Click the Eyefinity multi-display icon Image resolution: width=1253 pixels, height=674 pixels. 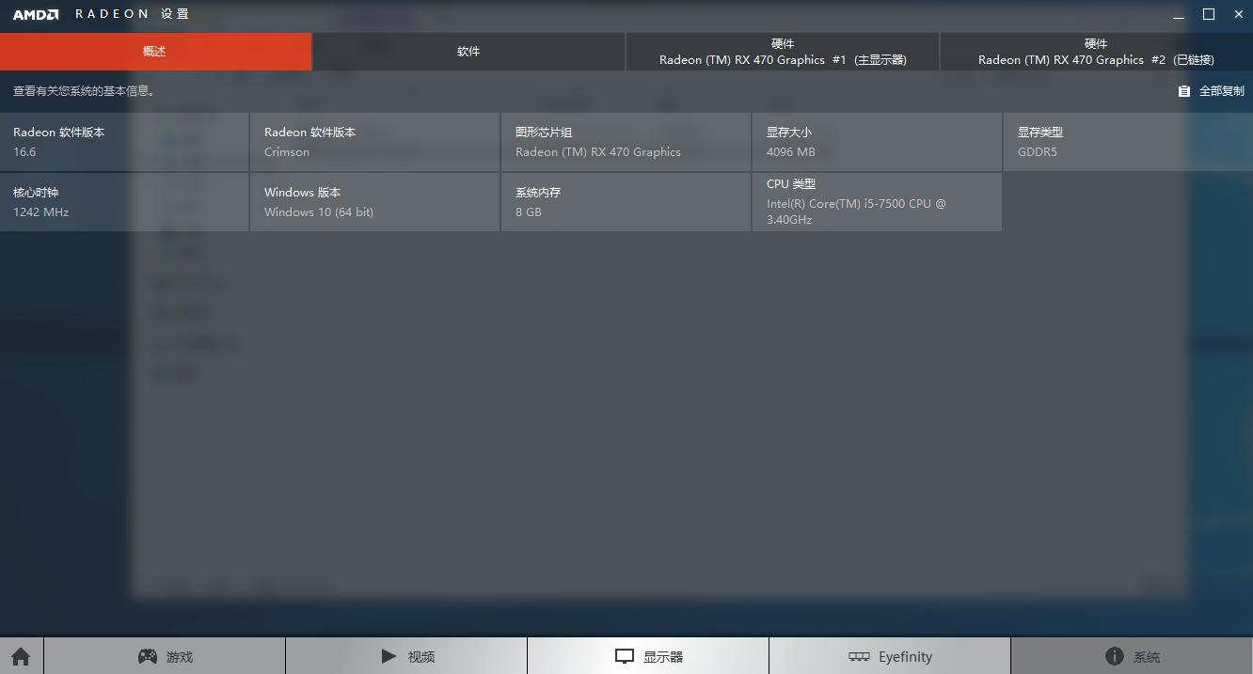859,656
